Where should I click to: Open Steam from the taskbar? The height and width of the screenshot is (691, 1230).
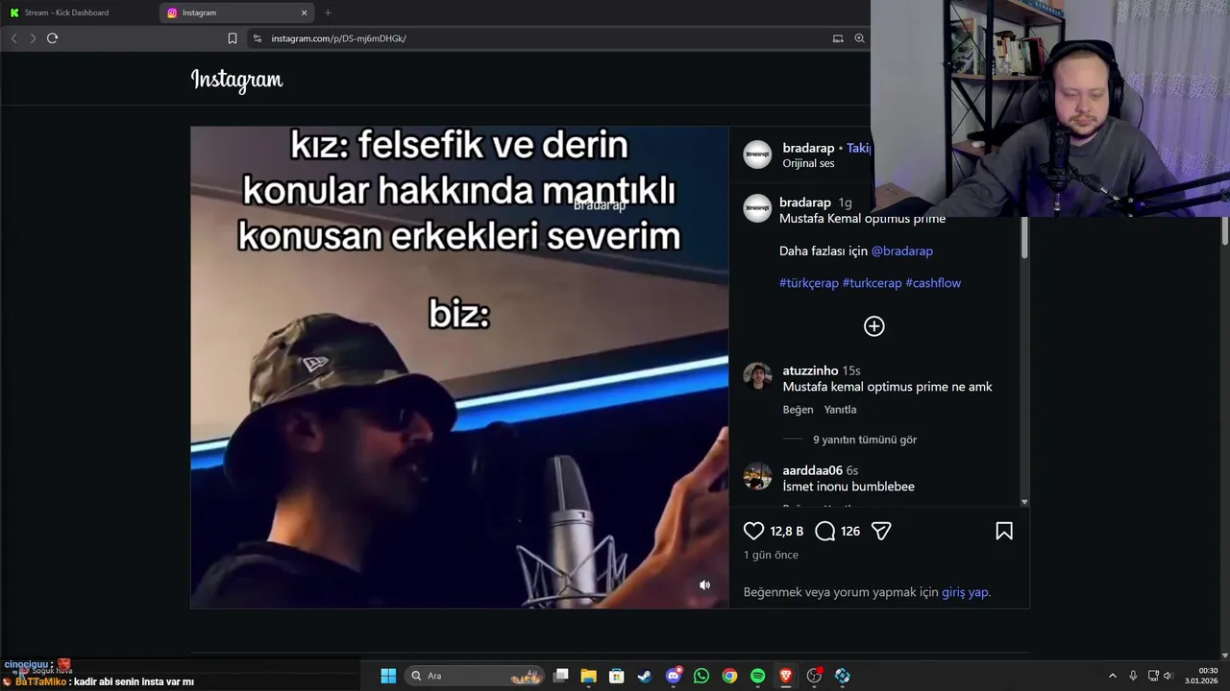pyautogui.click(x=645, y=676)
